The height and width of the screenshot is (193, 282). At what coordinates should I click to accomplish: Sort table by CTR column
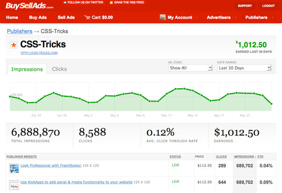tap(260, 156)
